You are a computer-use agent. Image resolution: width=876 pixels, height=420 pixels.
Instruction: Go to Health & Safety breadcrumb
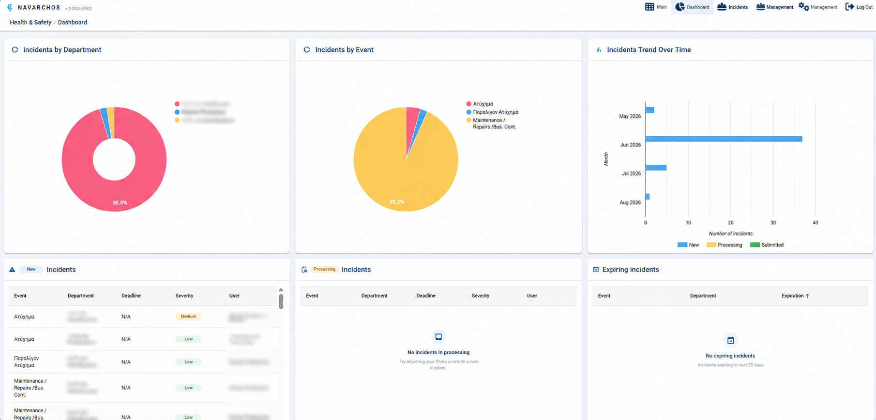click(x=30, y=22)
